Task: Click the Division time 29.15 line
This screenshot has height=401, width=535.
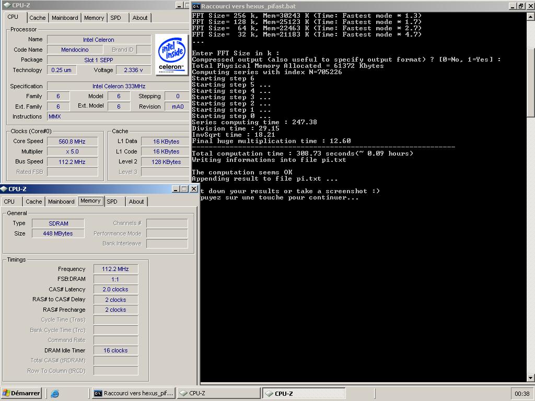Action: 236,128
